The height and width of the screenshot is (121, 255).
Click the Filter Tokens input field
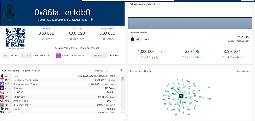(x=107, y=71)
